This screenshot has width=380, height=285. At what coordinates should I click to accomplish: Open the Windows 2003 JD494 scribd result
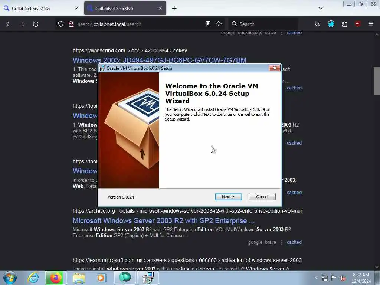(x=160, y=60)
